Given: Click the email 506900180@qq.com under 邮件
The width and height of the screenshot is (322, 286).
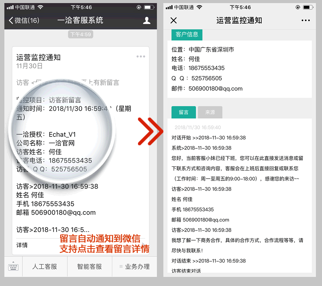Looking at the screenshot, I should coord(215,89).
